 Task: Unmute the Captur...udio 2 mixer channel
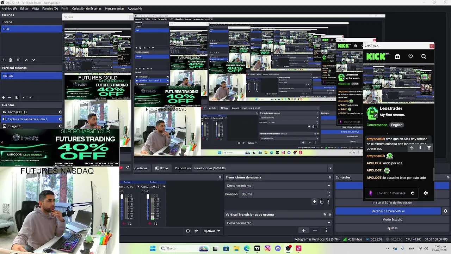[x=149, y=223]
